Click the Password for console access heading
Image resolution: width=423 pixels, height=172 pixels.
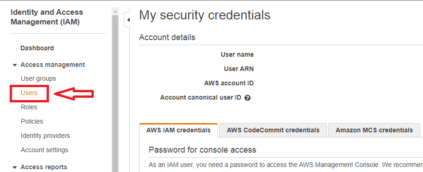click(x=202, y=150)
